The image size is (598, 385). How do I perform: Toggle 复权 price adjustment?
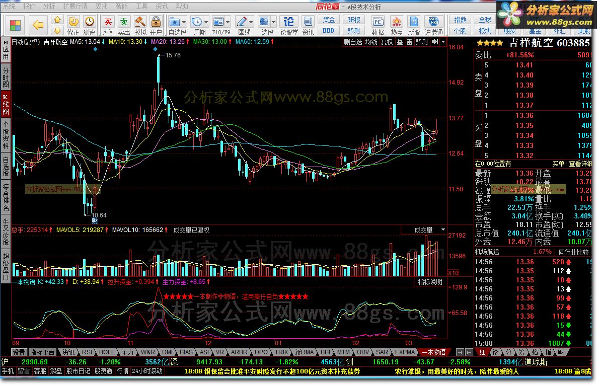tap(387, 42)
